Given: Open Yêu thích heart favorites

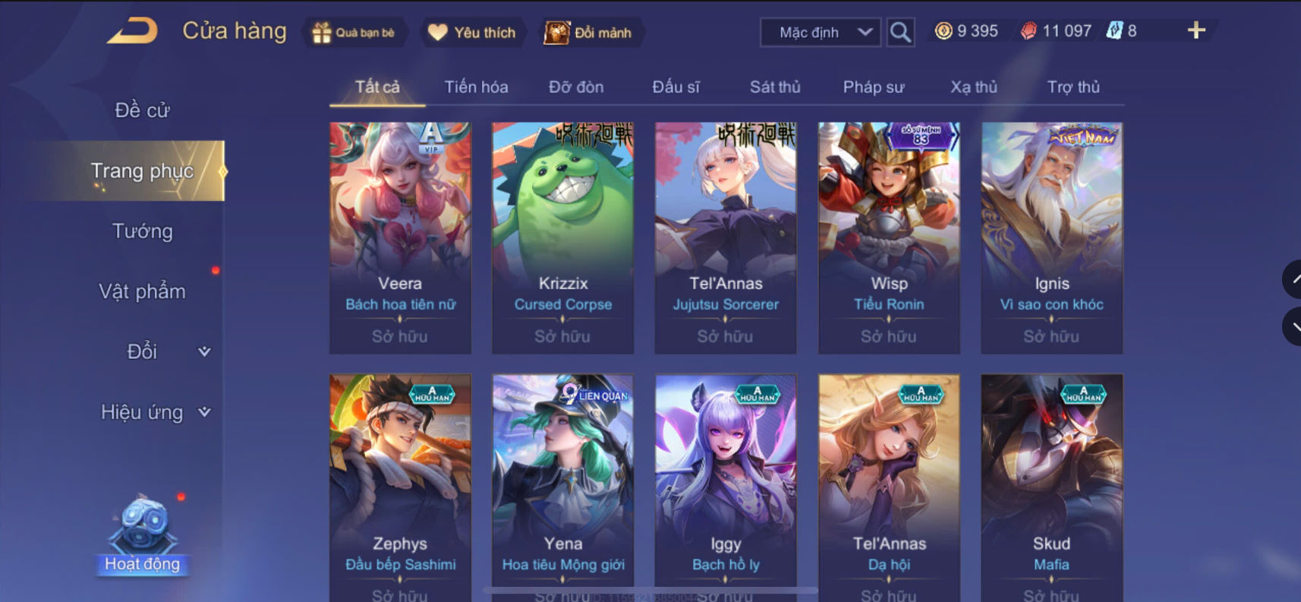Looking at the screenshot, I should tap(438, 32).
